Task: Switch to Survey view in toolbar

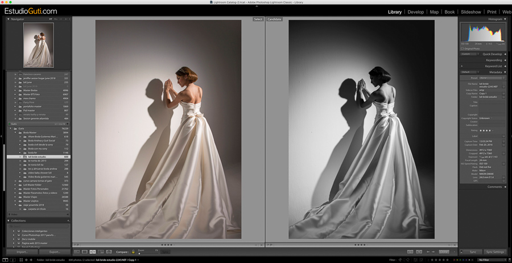Action: (101, 252)
